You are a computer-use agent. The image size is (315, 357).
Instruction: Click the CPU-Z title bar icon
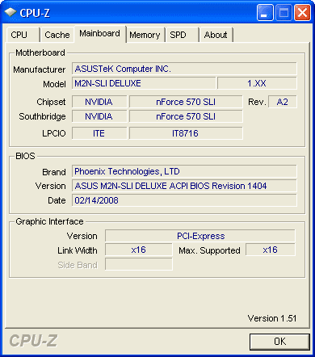(10, 12)
